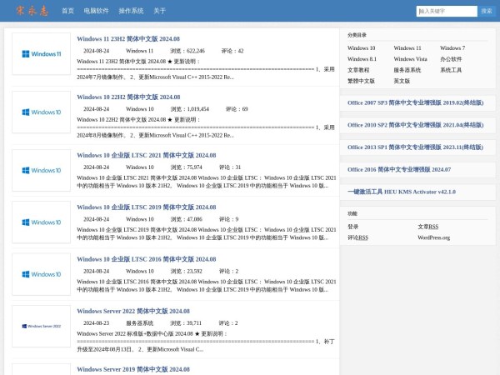Click the Windows Server 2022 thumbnail
500x375 pixels.
click(41, 326)
